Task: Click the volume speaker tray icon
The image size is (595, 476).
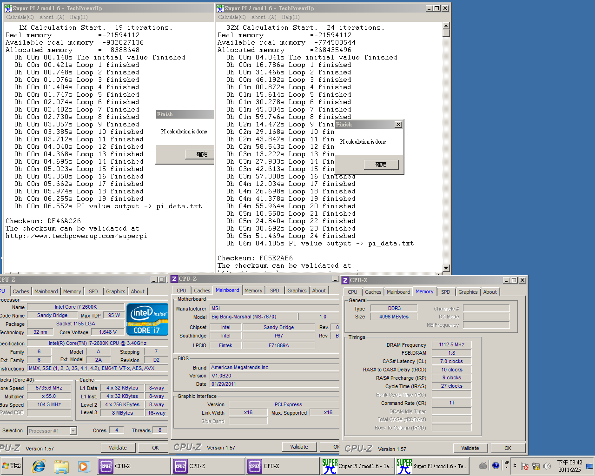Action: click(x=547, y=466)
